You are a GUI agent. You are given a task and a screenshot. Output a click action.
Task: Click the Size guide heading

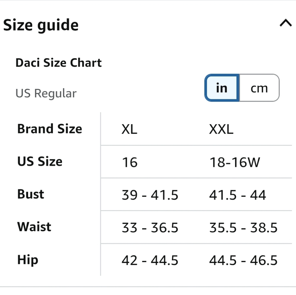pos(41,25)
